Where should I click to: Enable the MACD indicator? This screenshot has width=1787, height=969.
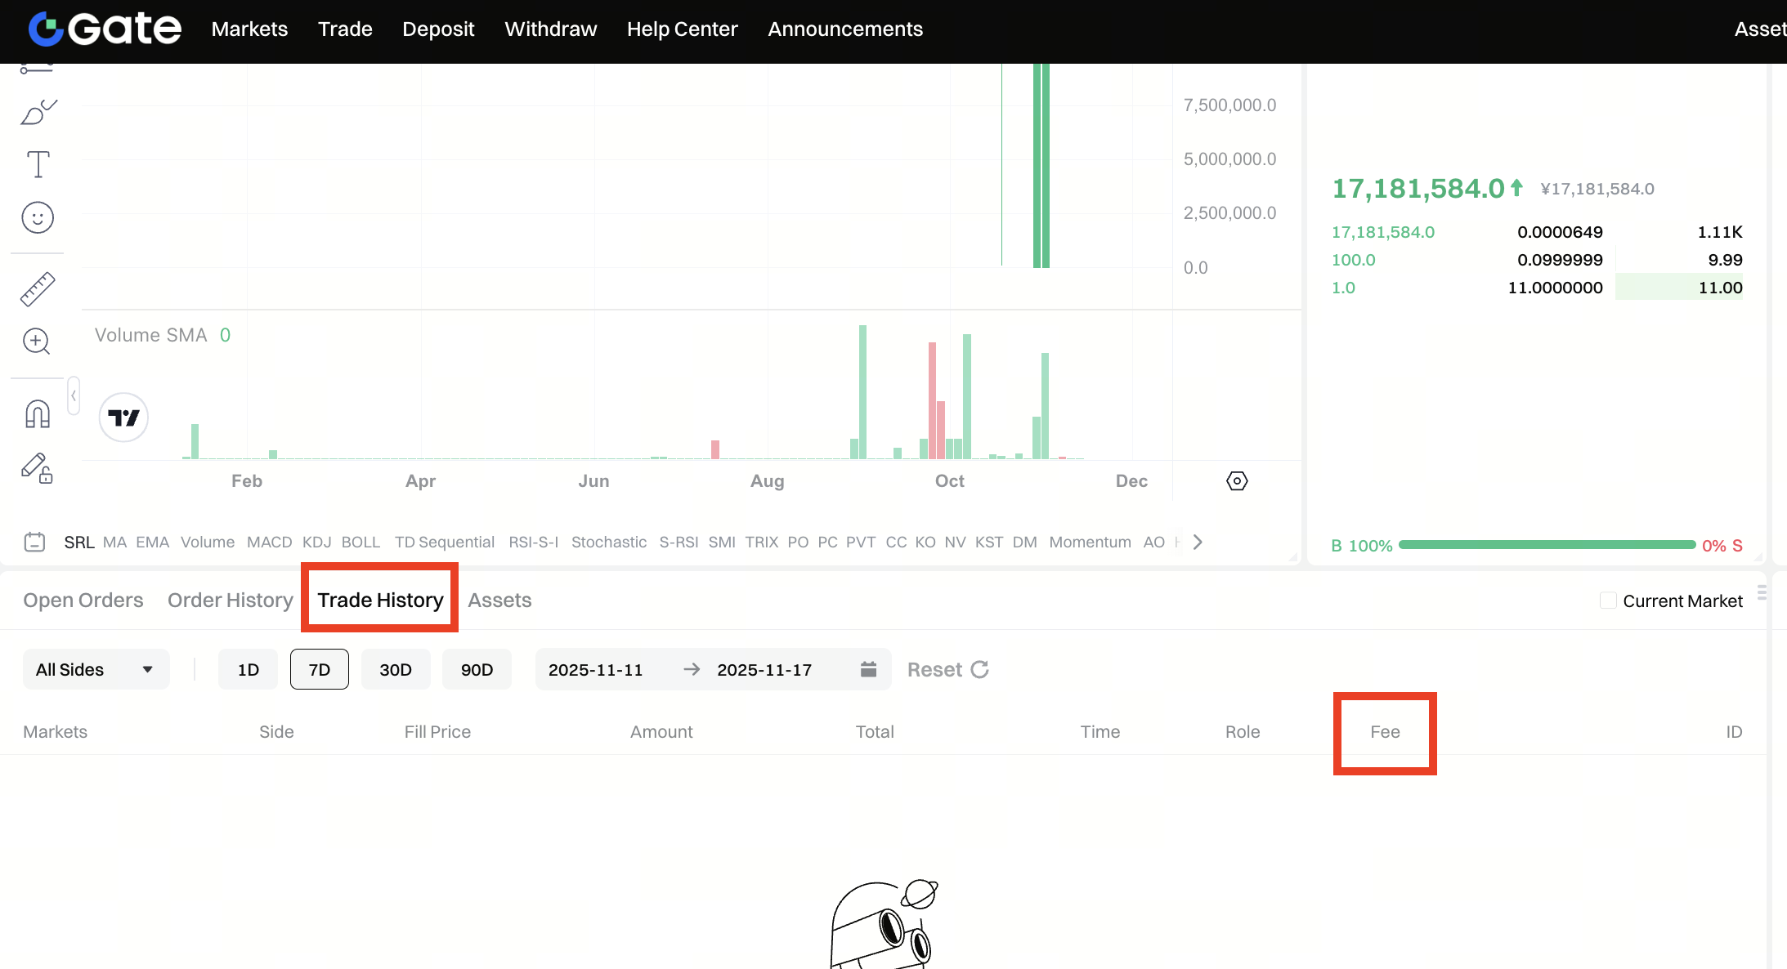[x=269, y=543]
